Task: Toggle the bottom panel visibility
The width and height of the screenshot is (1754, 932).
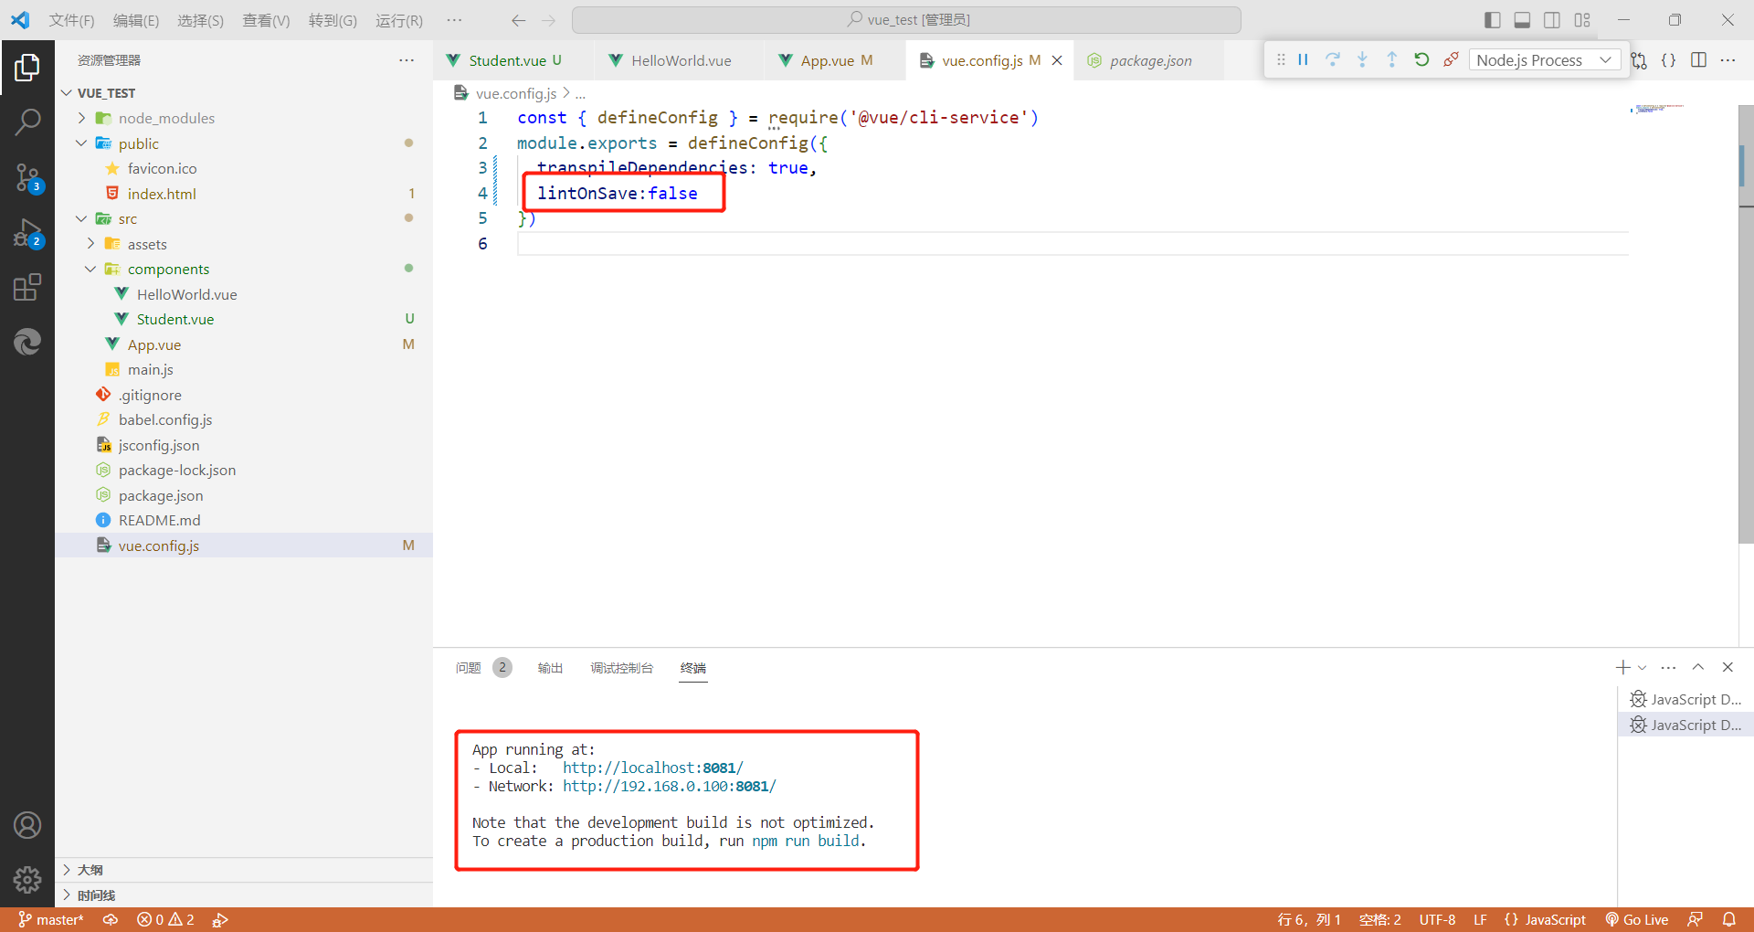Action: tap(1522, 19)
